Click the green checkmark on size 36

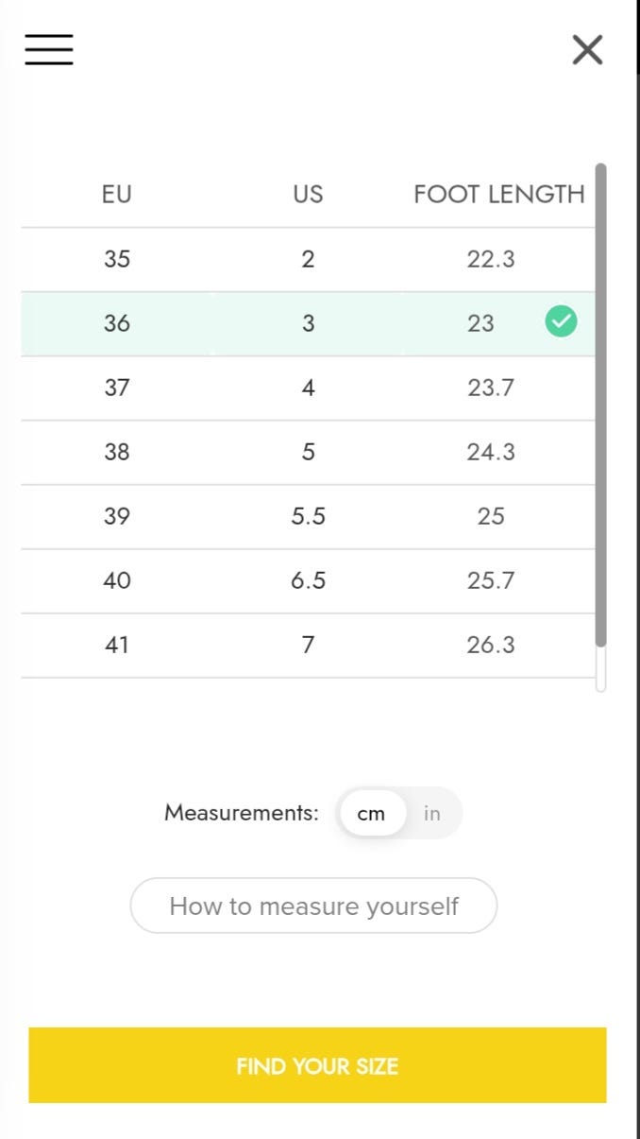pyautogui.click(x=561, y=322)
